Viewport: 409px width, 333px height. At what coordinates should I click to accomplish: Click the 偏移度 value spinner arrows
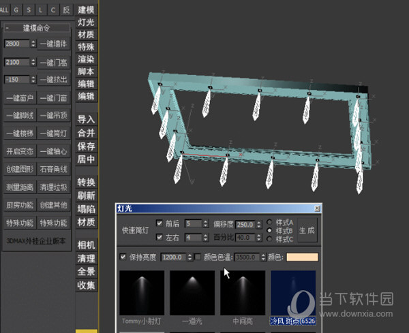tap(259, 223)
